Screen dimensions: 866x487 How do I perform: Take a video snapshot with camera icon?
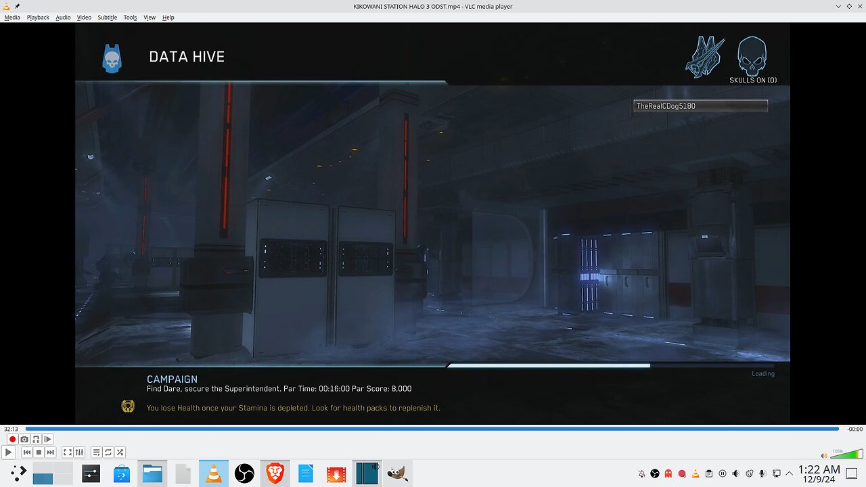tap(24, 439)
